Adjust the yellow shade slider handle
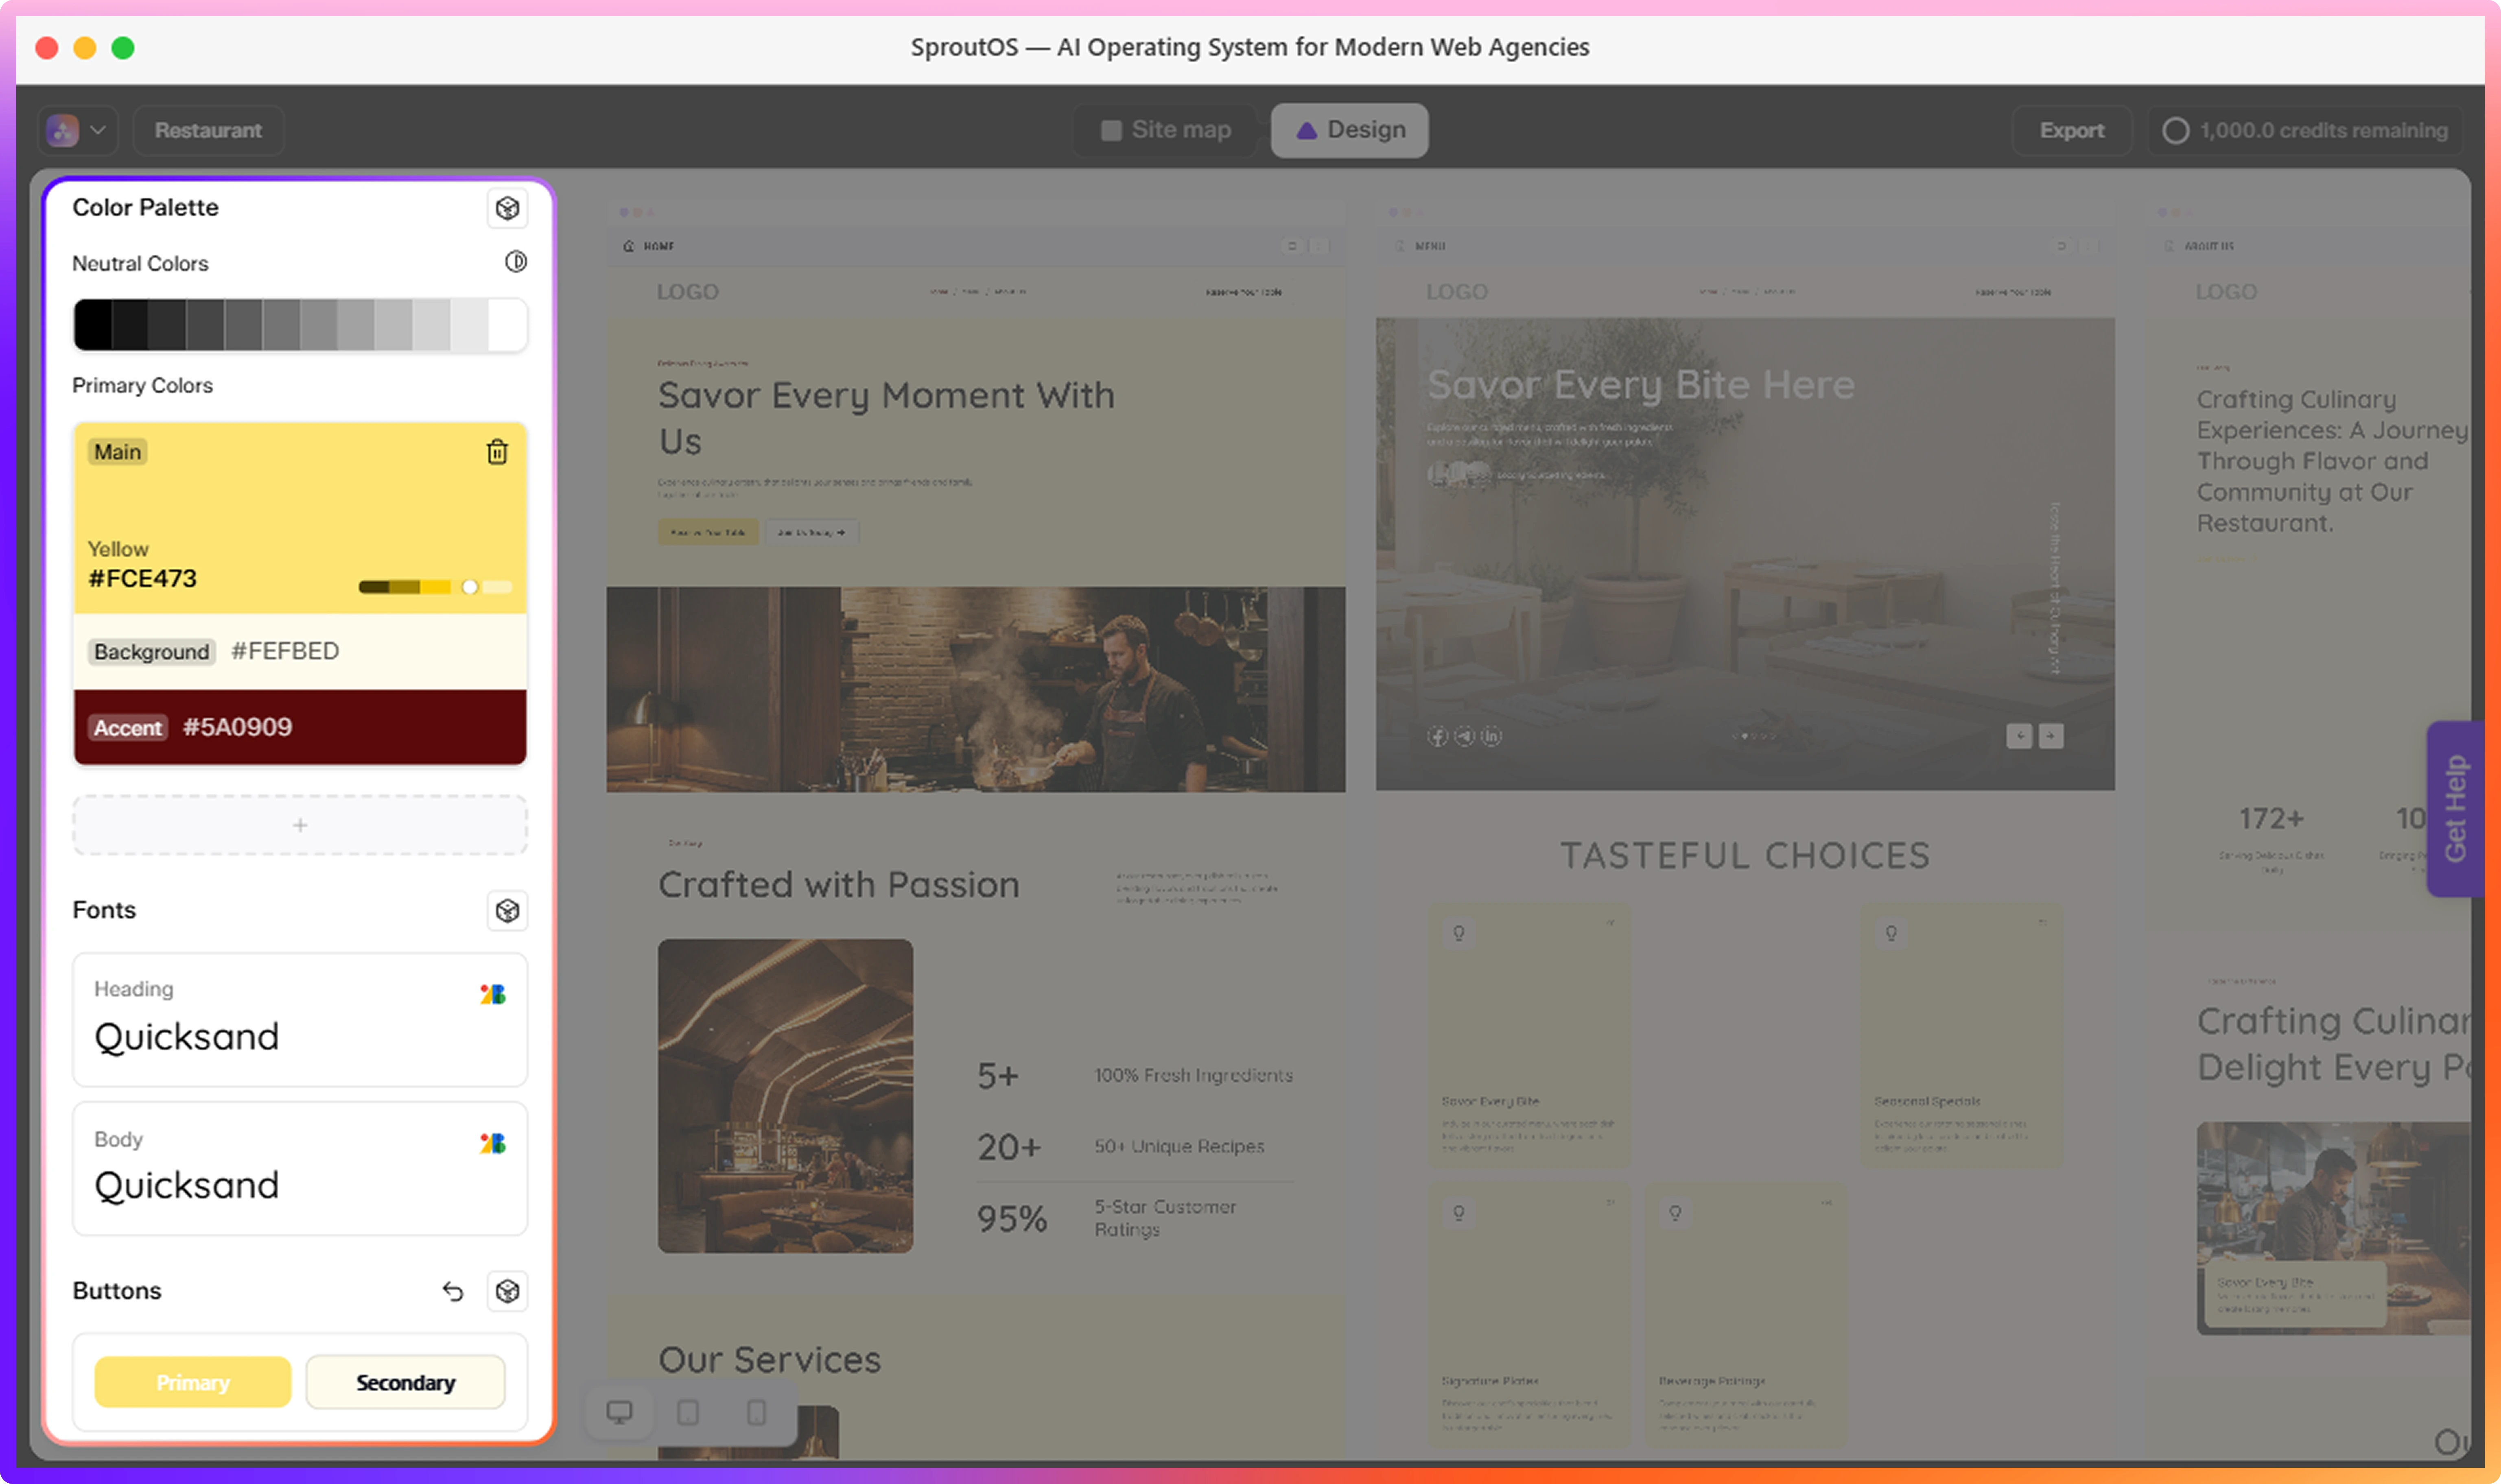The image size is (2501, 1484). pos(470,587)
